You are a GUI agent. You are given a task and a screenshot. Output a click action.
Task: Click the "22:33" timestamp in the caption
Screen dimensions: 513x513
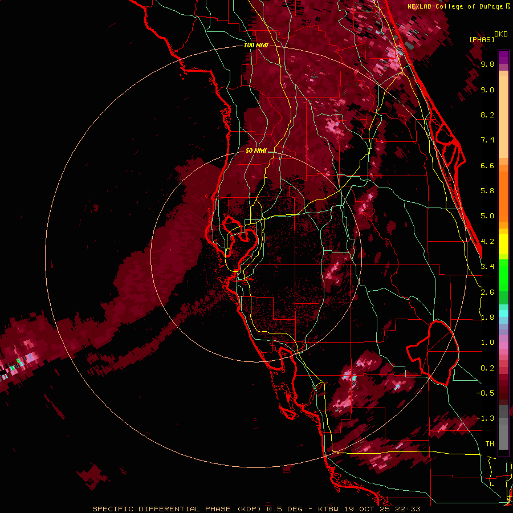(407, 509)
